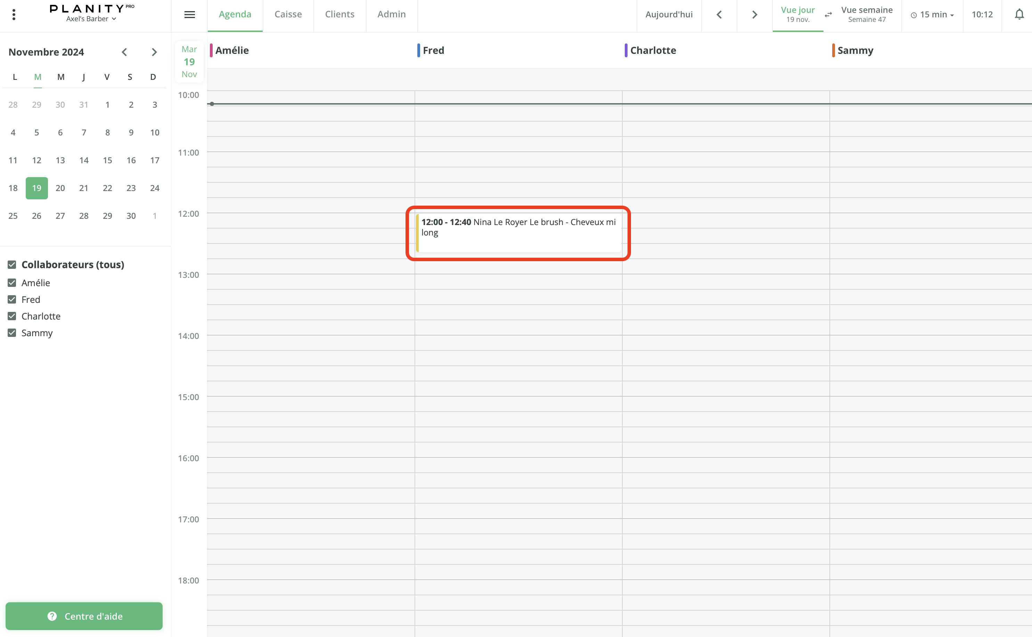Uncheck the Sammy collaborator checkbox
1032x637 pixels.
click(x=12, y=333)
